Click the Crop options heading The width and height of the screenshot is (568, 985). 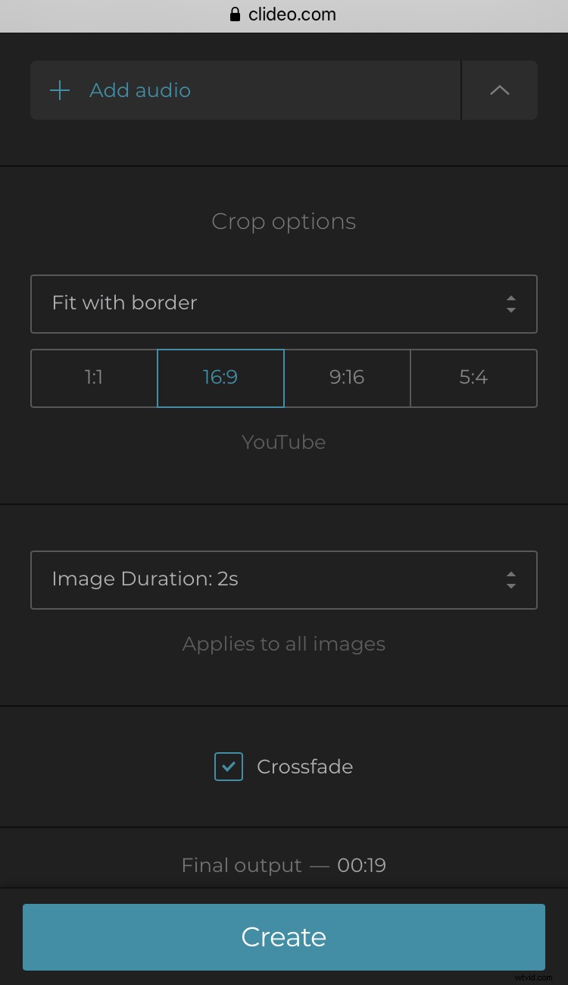click(283, 221)
